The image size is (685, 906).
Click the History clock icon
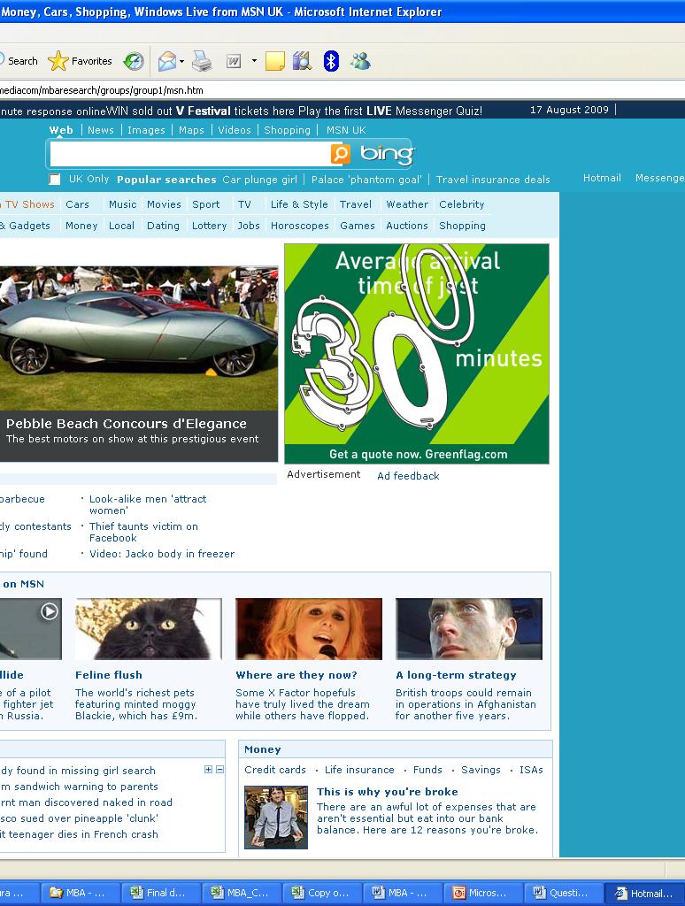(x=134, y=61)
